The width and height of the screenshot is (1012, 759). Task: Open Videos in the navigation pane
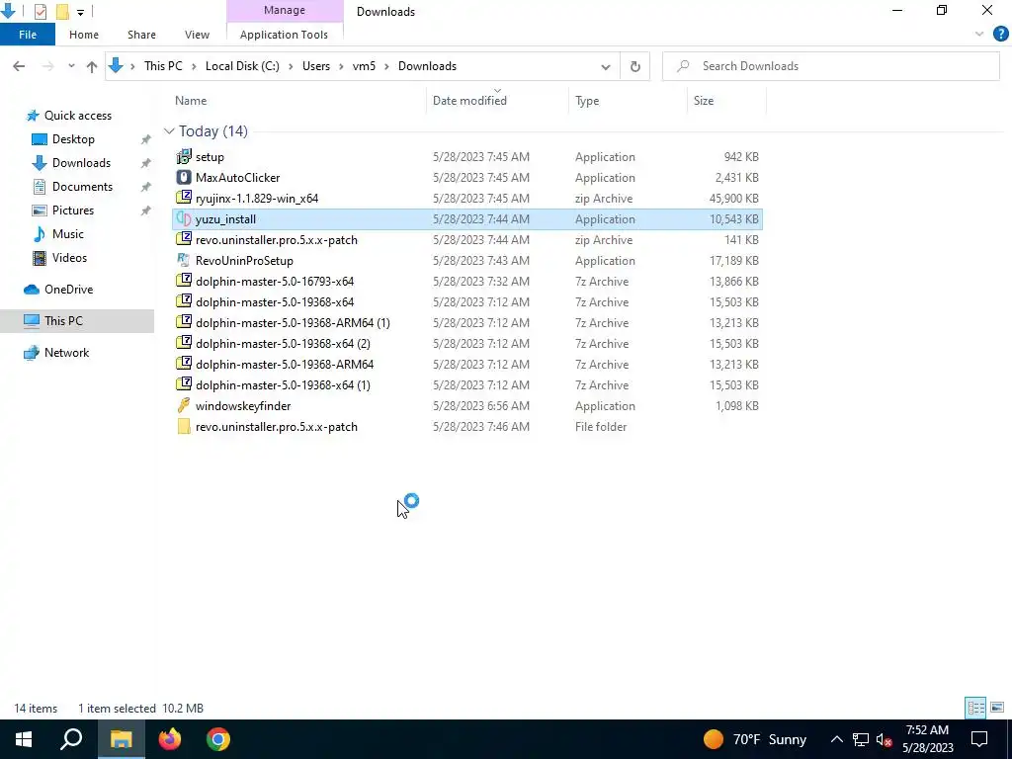point(69,258)
